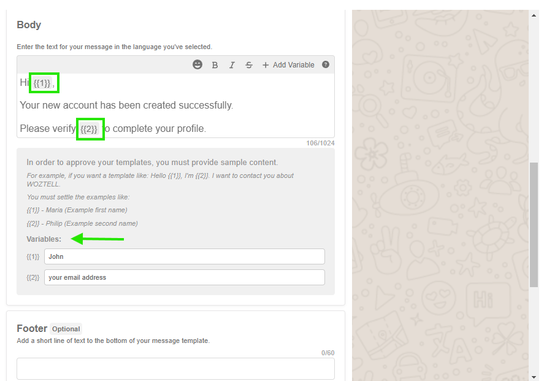Image resolution: width=544 pixels, height=381 pixels.
Task: Select the {{2}} variable chip in body text
Action: click(x=90, y=129)
